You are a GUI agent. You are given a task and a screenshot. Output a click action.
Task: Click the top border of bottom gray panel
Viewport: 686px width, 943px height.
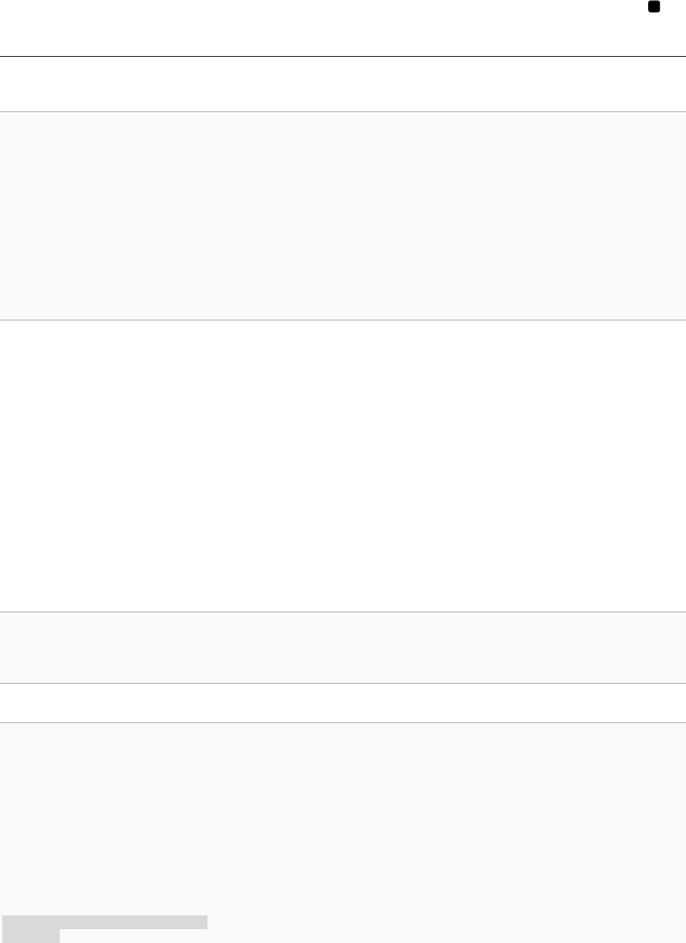343,722
